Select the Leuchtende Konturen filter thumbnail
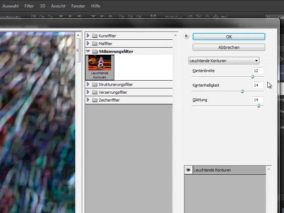 tap(100, 67)
